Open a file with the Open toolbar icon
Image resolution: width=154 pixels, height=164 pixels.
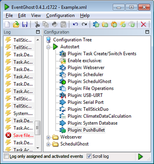[x=16, y=25]
